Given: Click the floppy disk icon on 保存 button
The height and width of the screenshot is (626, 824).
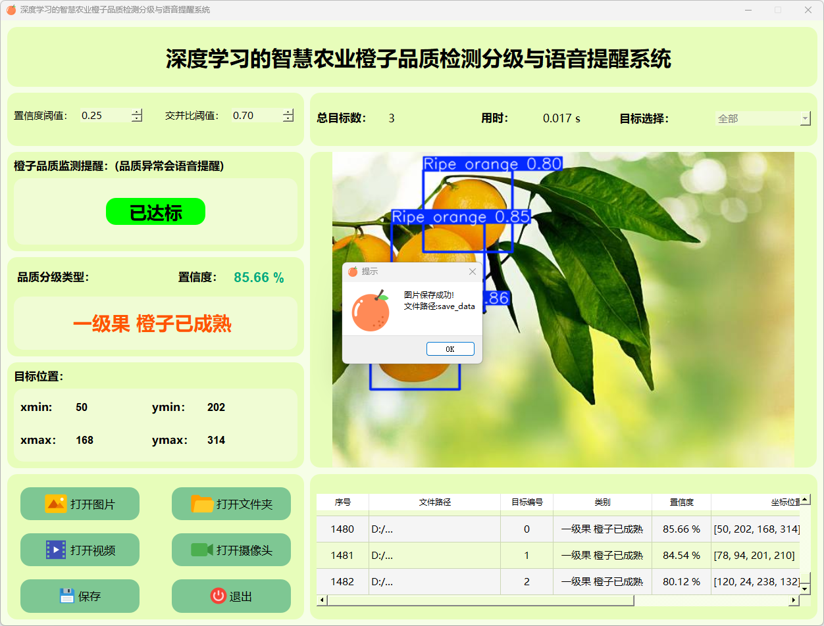Looking at the screenshot, I should (x=66, y=596).
